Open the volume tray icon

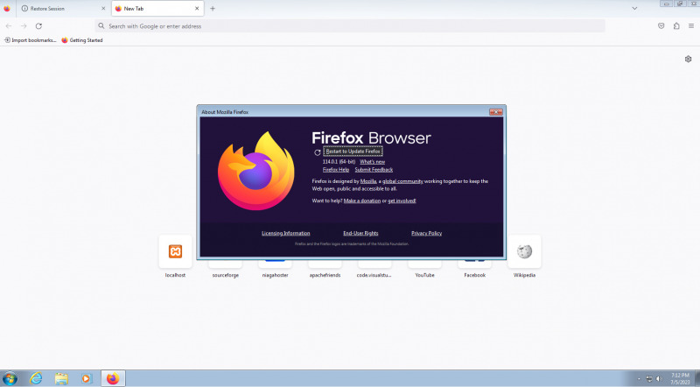(x=659, y=379)
